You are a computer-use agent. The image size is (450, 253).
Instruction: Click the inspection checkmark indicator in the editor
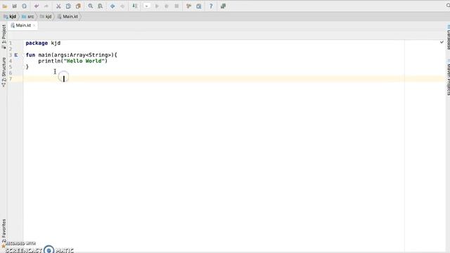[442, 42]
